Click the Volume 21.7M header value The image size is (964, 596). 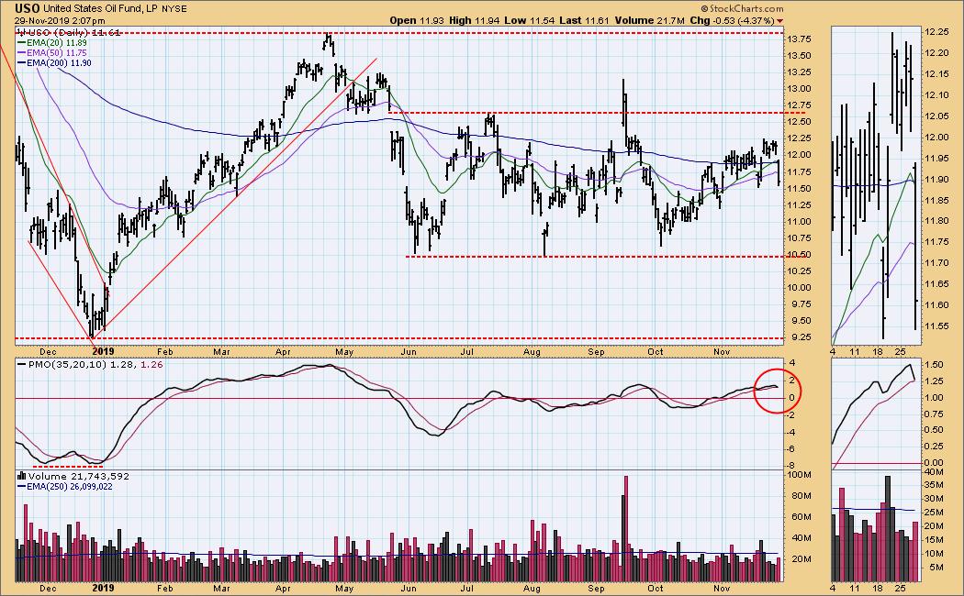649,20
